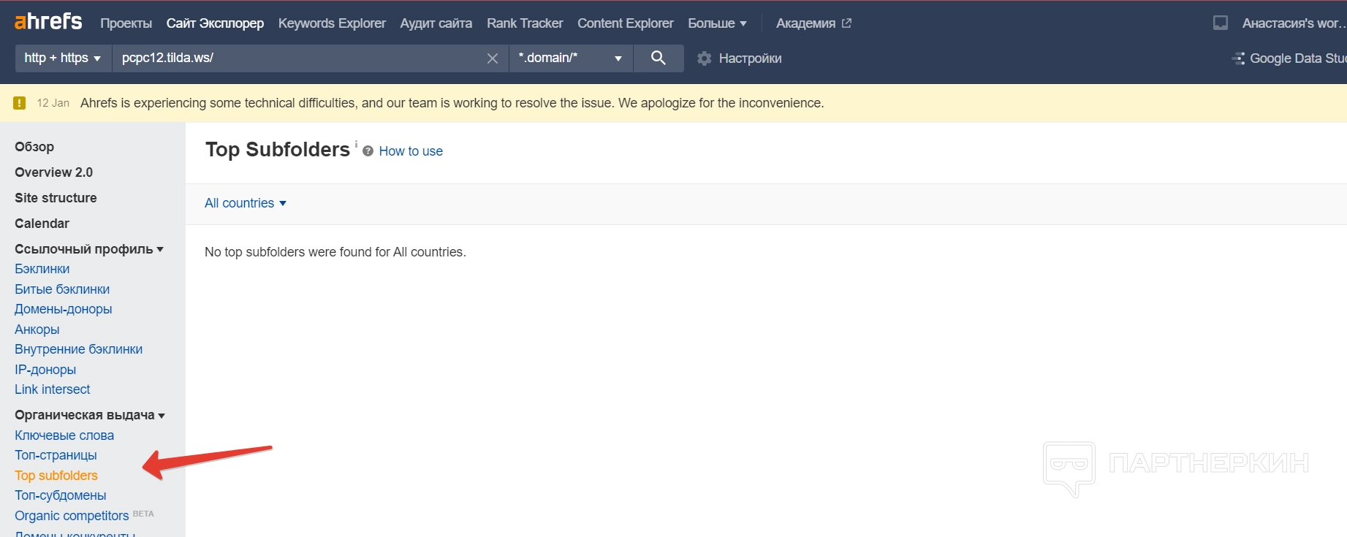
Task: Click the Ahrefs logo
Action: tap(48, 22)
